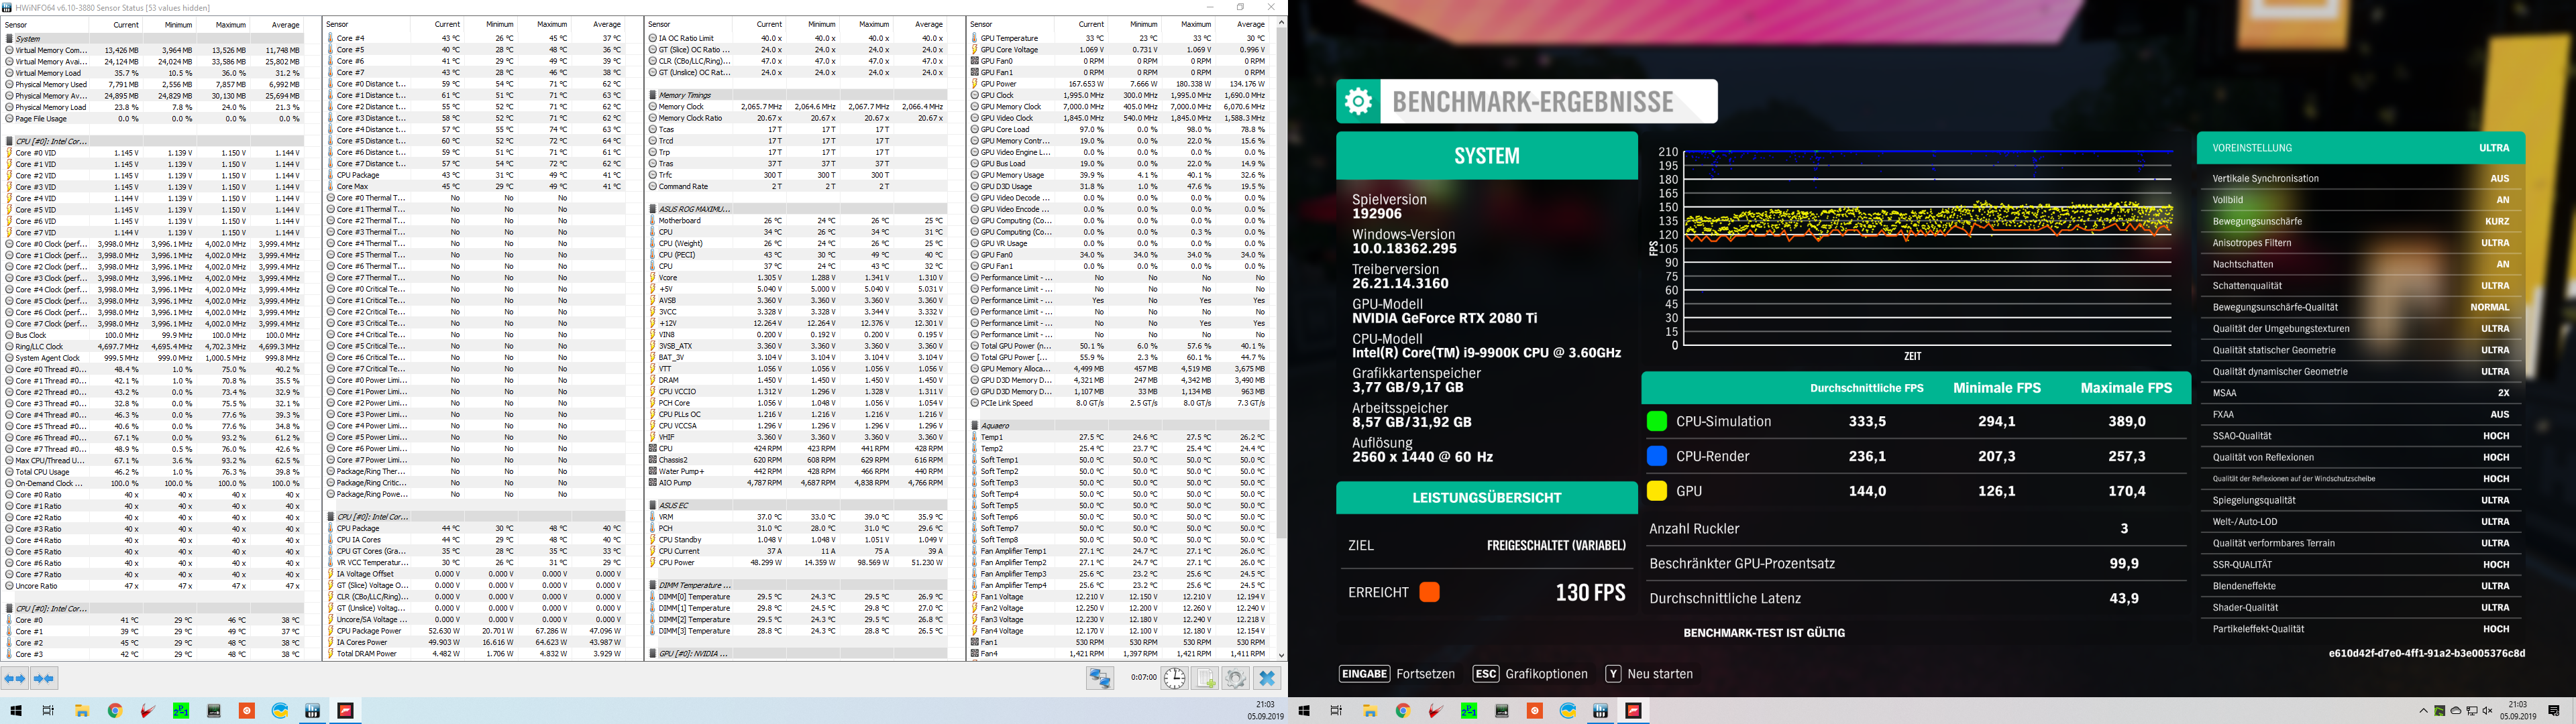This screenshot has width=2576, height=724.
Task: Collapse the Aquaero sensor group header
Action: pos(995,426)
